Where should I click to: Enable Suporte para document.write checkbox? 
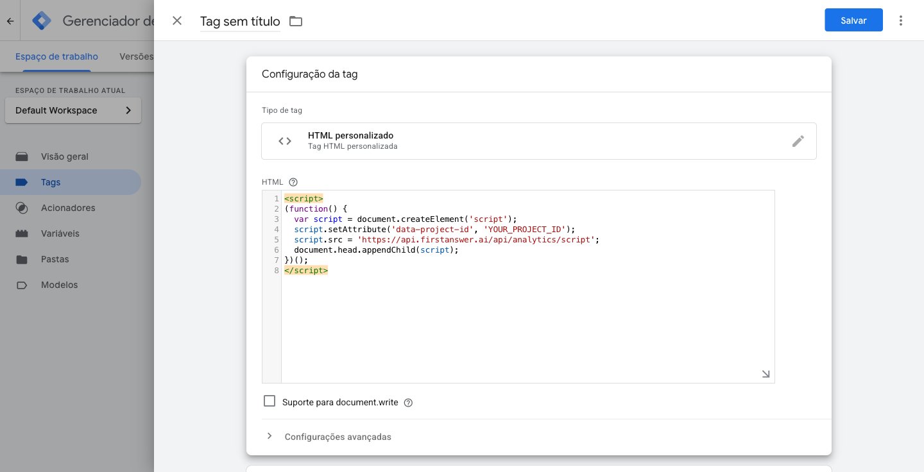coord(269,401)
